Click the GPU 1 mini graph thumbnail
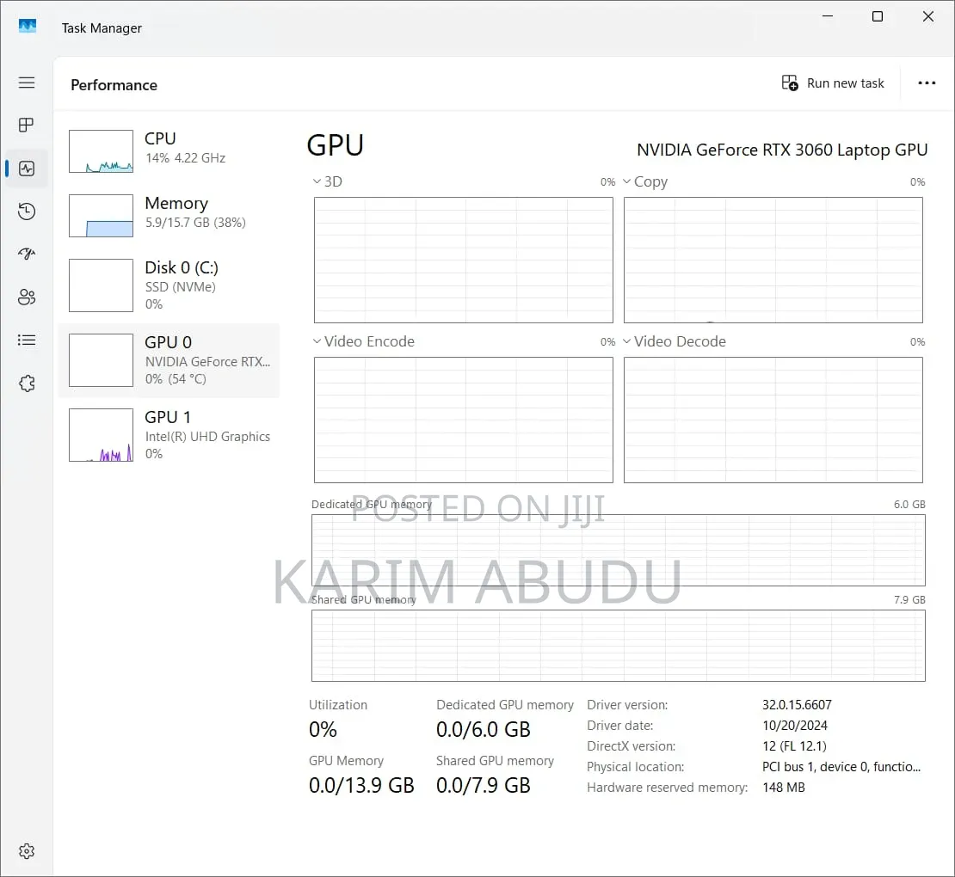 click(x=102, y=435)
